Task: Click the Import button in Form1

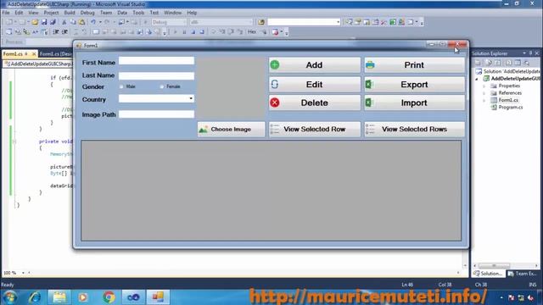Action: click(x=414, y=103)
